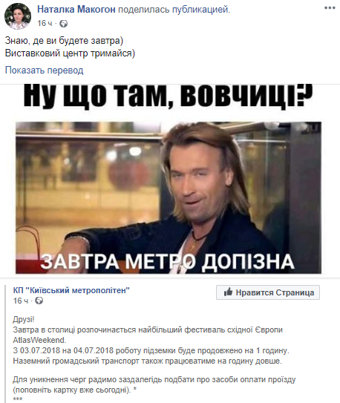
Task: Click the 'ЗАВТРА МЕТРО ДОПІЗНА' caption on the image
Action: point(167,262)
